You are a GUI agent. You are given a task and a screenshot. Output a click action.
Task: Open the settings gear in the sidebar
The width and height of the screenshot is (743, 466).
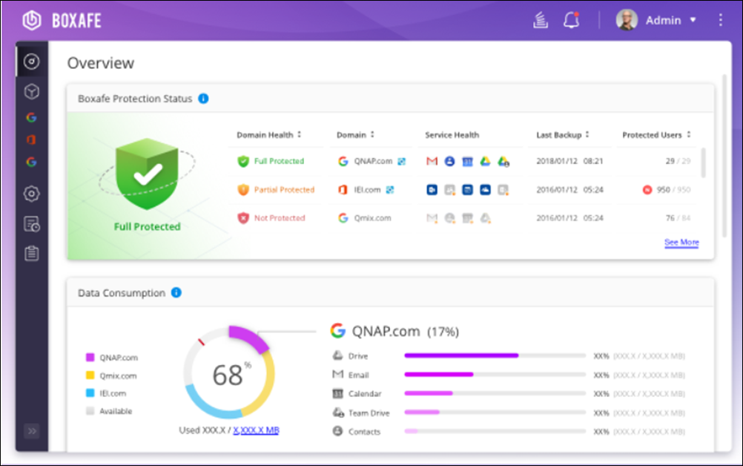click(x=32, y=194)
